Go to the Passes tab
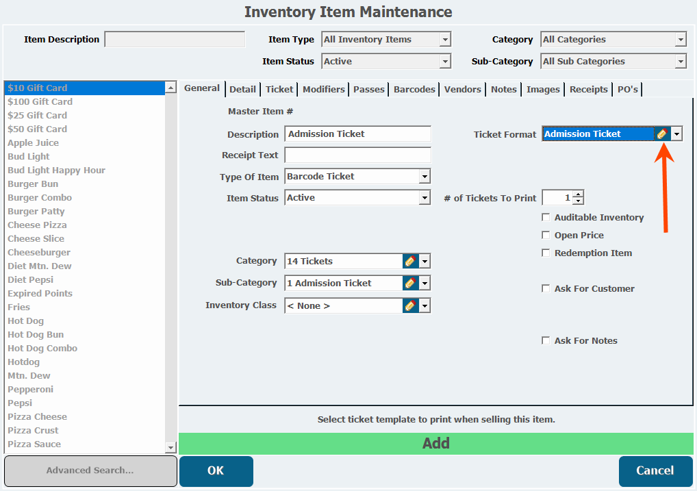This screenshot has height=491, width=697. click(368, 90)
